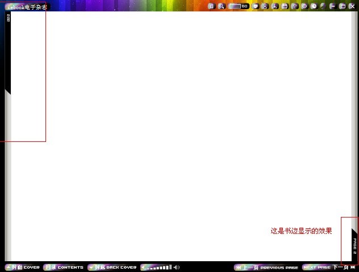Image resolution: width=359 pixels, height=272 pixels.
Task: Open the 目录 Contents button
Action: point(64,267)
